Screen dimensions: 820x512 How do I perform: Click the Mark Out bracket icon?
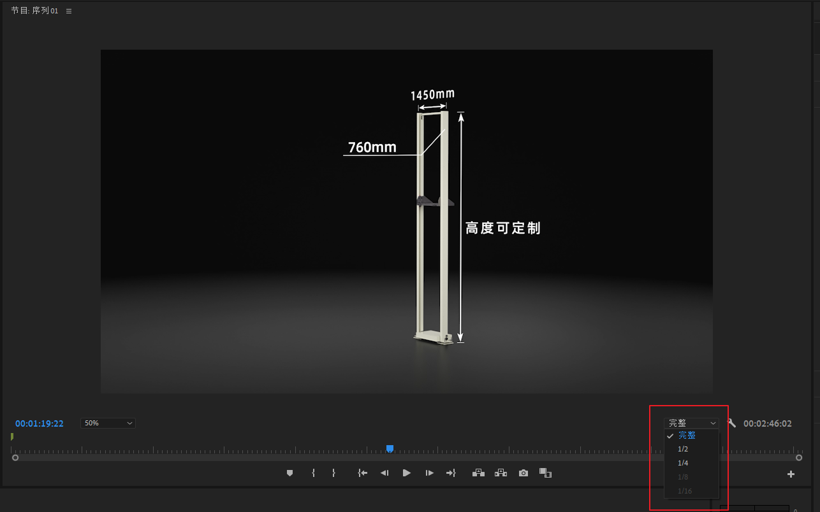pyautogui.click(x=333, y=473)
